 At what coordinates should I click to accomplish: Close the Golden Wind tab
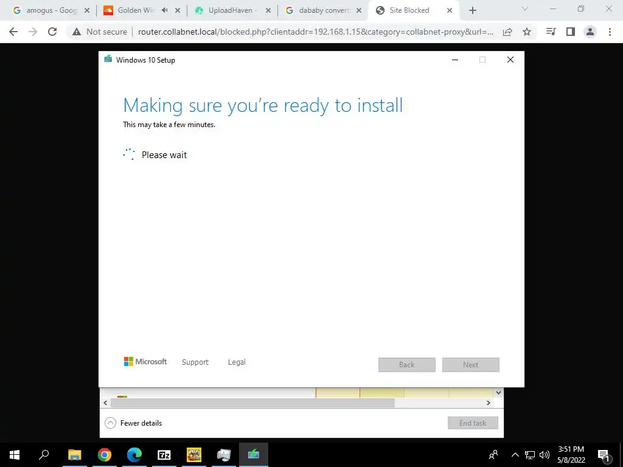pyautogui.click(x=178, y=11)
